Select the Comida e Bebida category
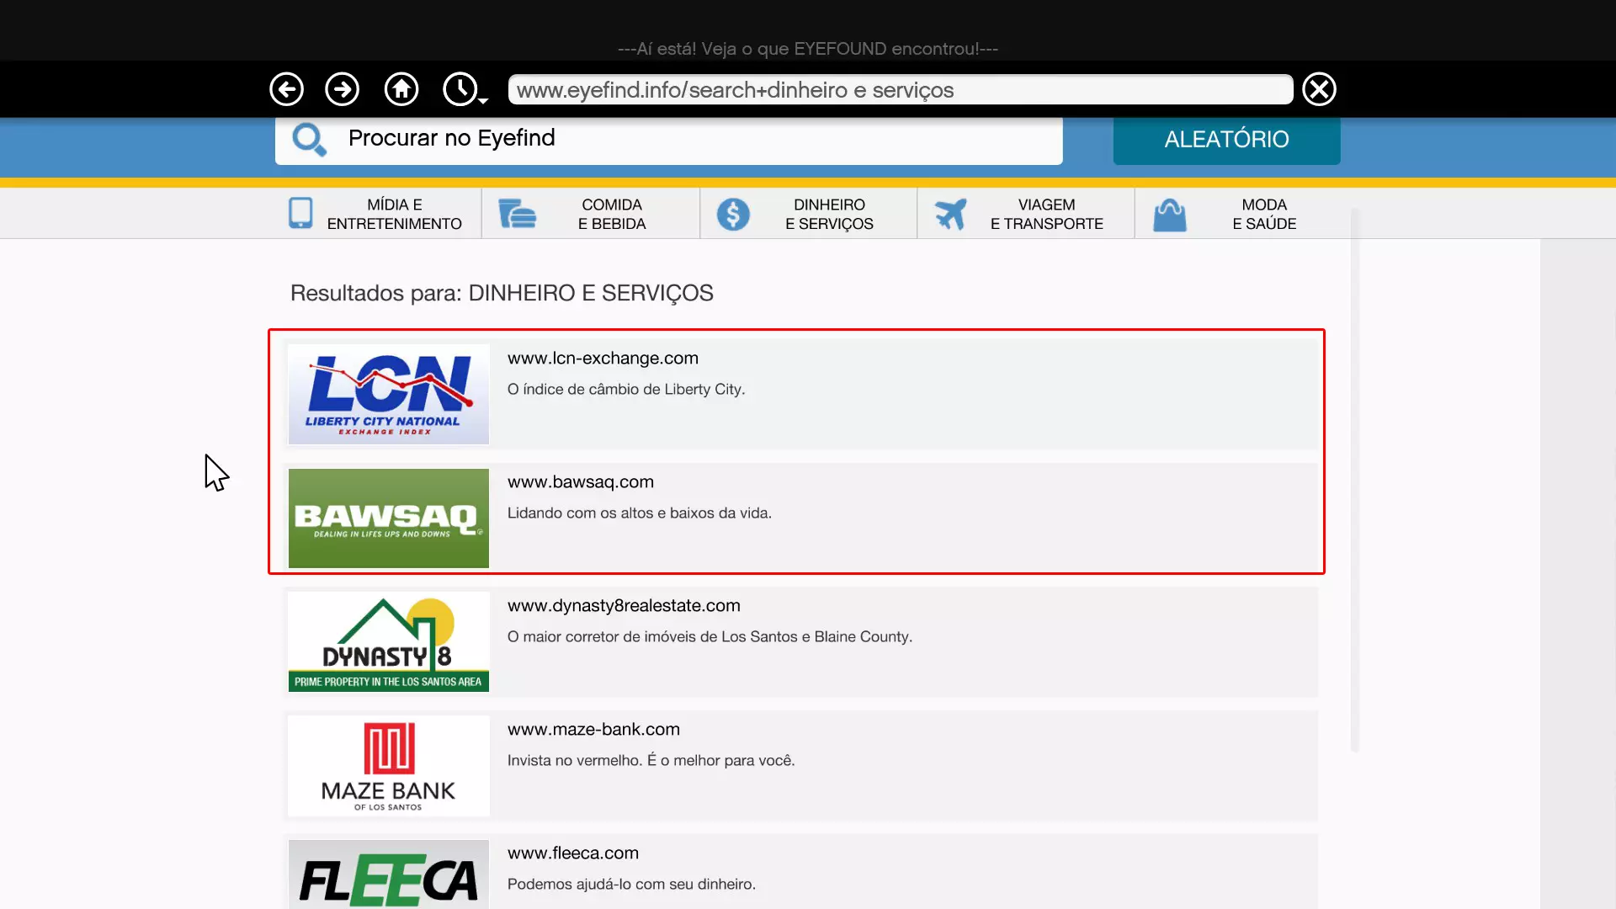Image resolution: width=1616 pixels, height=909 pixels. click(591, 214)
